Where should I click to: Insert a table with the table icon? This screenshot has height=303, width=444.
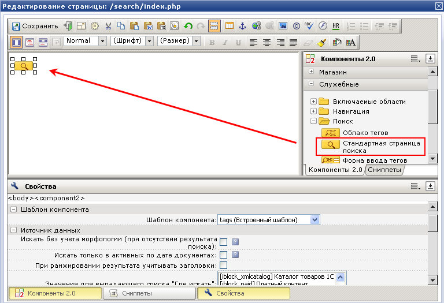[x=229, y=26]
